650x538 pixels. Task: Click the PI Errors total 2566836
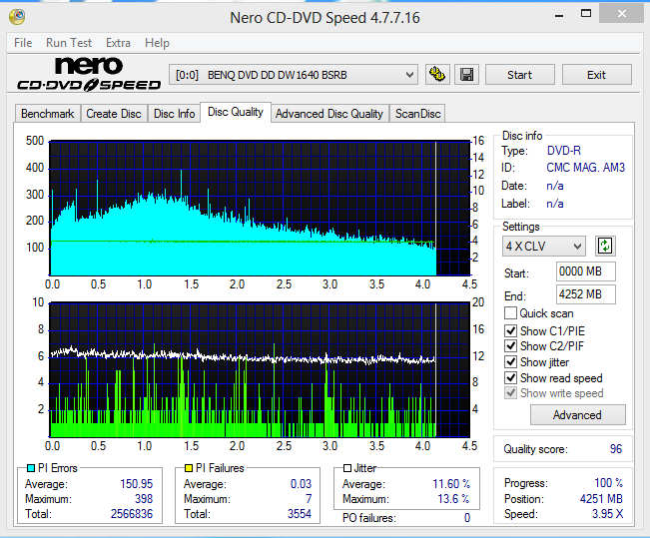(x=132, y=514)
